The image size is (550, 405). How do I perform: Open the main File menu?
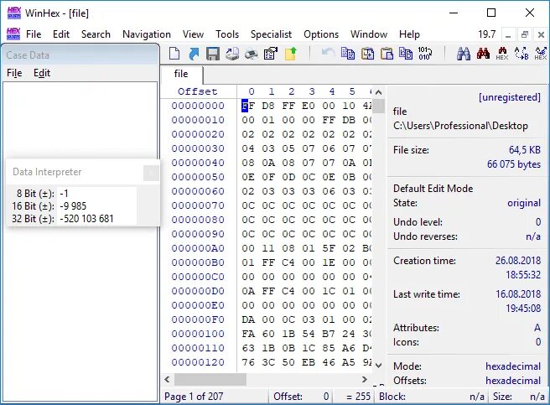(x=34, y=34)
